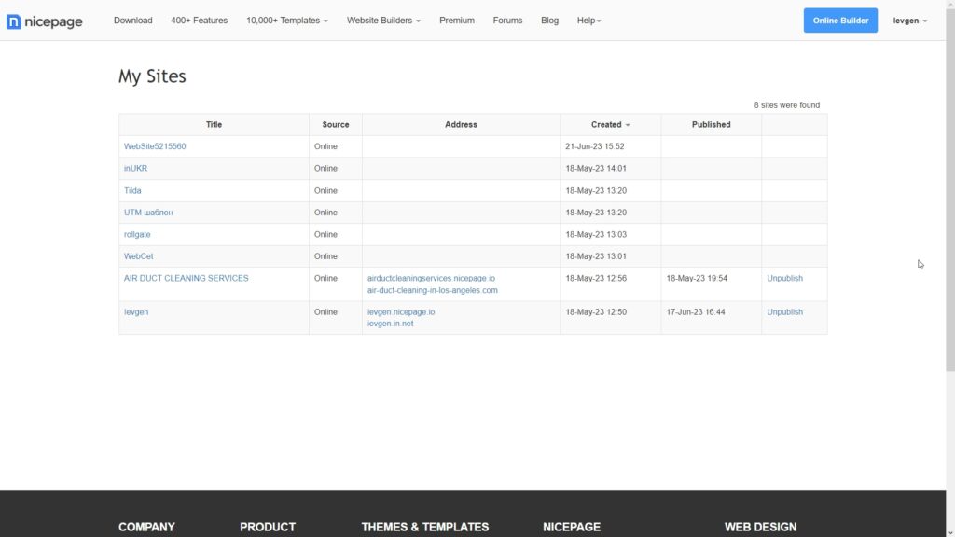955x537 pixels.
Task: Visit air-duct-cleaning-in-los-angeles.com address
Action: pos(432,290)
